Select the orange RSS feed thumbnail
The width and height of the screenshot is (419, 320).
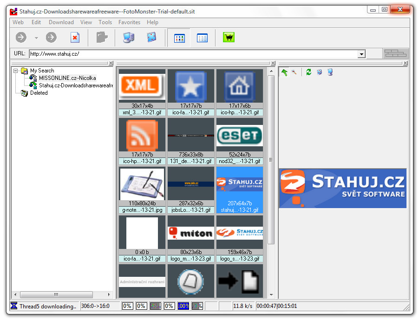[142, 135]
